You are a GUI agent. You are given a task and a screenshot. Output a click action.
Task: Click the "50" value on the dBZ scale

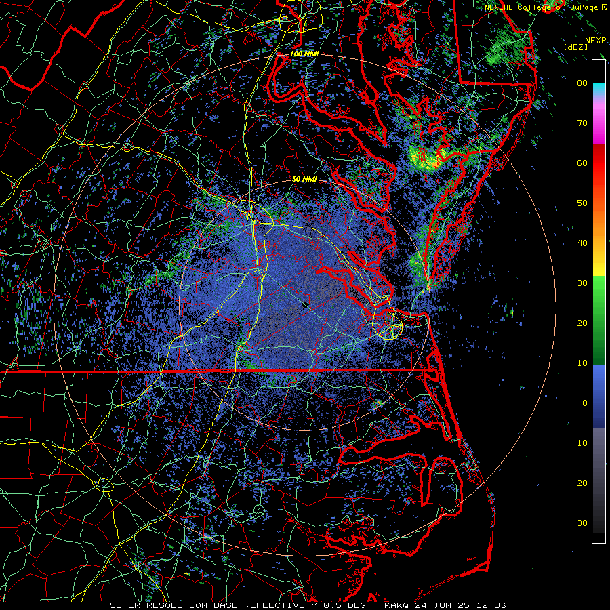coord(582,203)
